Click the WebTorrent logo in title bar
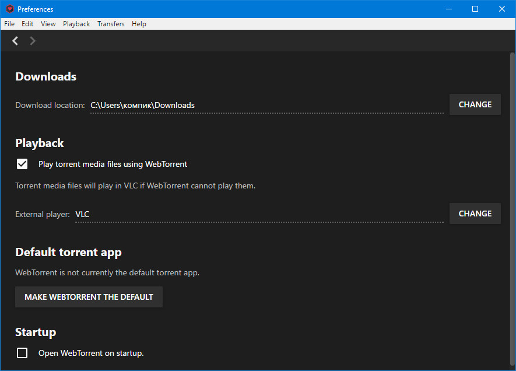The height and width of the screenshot is (371, 516). pos(10,9)
